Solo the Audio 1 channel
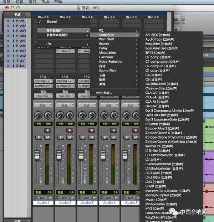Image resolution: width=214 pixels, height=222 pixels. point(38,137)
